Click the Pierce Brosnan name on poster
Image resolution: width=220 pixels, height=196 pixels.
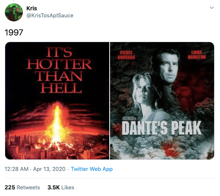[126, 55]
